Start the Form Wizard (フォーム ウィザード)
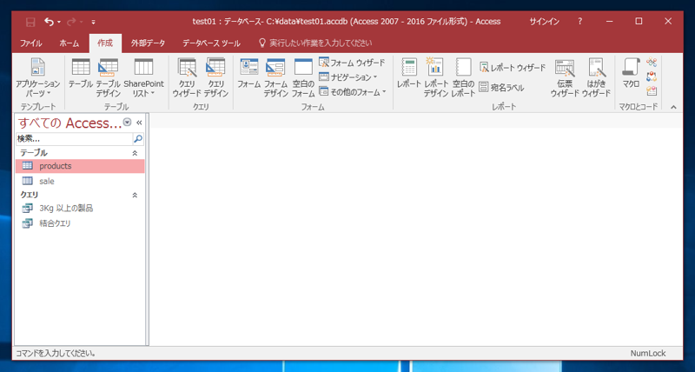The height and width of the screenshot is (372, 695). click(352, 62)
